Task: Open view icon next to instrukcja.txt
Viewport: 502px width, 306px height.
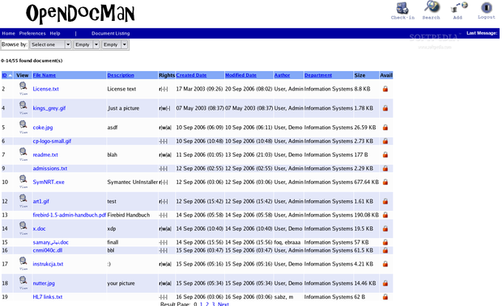Action: coord(23,263)
